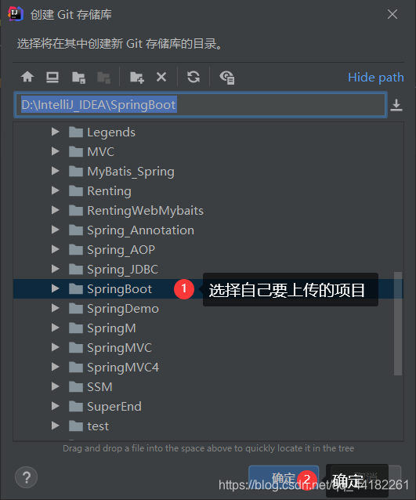Select Spring_JDBC folder
Viewport: 416px width, 500px height.
point(122,270)
